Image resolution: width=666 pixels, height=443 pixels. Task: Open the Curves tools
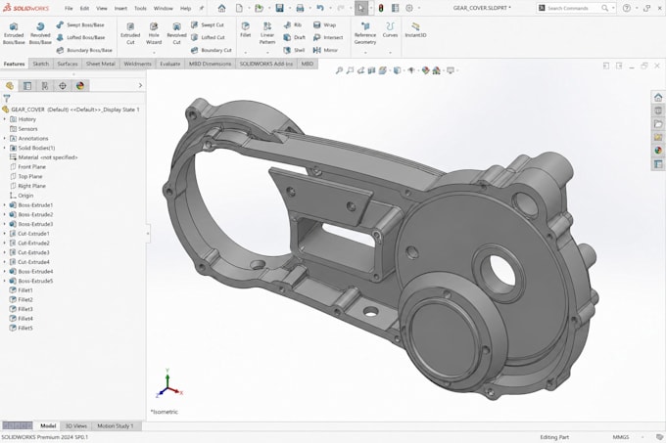tap(390, 30)
